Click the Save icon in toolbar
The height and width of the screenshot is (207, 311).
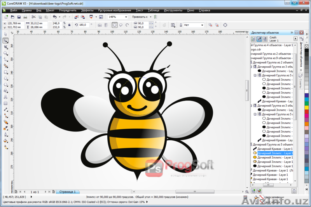click(19, 17)
